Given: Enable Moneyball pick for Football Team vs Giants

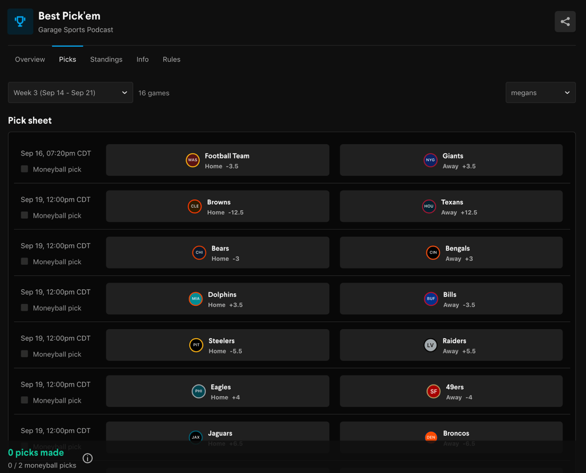Looking at the screenshot, I should coord(25,169).
